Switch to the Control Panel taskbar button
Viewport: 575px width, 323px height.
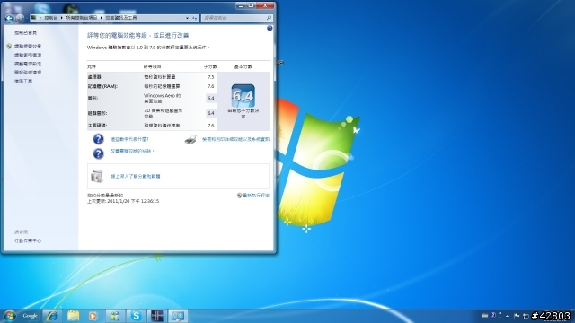(178, 316)
